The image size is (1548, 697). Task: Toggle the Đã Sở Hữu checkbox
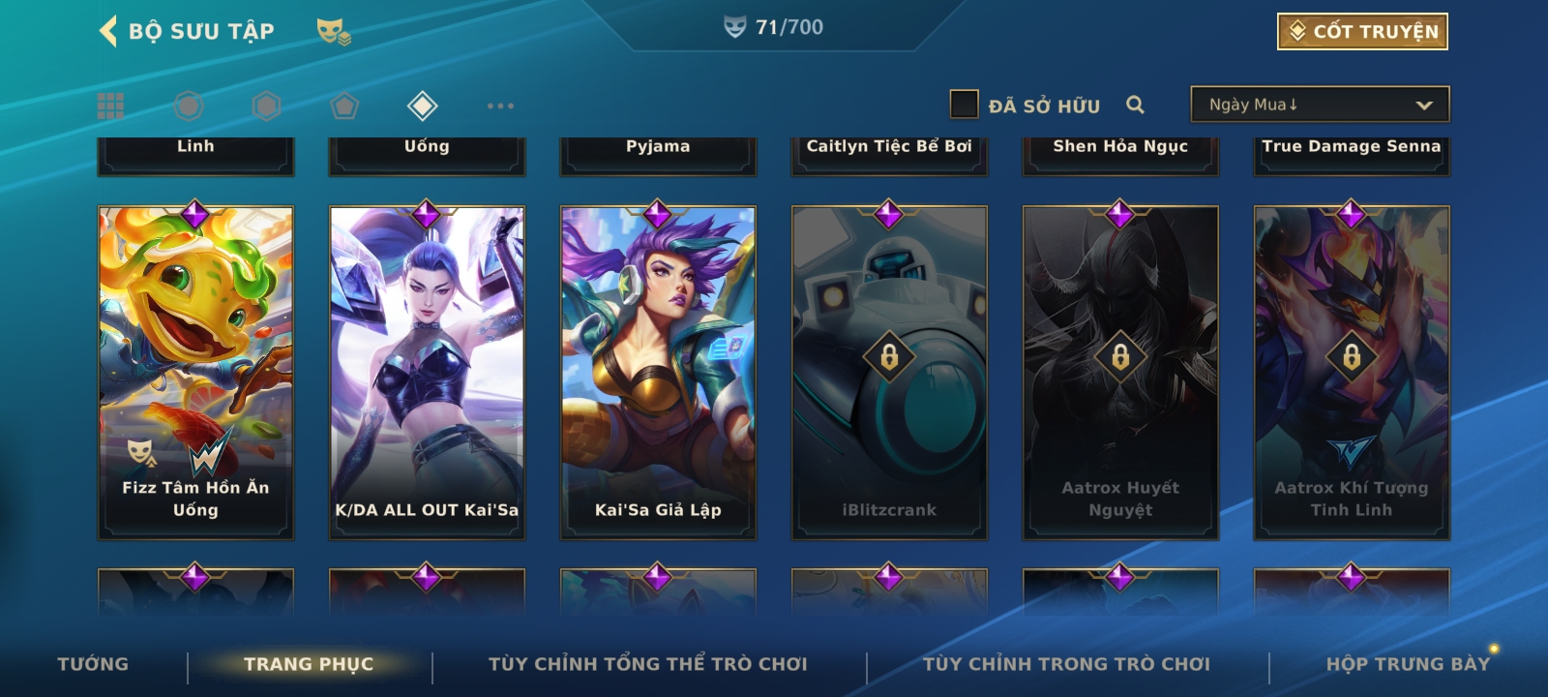pos(964,105)
